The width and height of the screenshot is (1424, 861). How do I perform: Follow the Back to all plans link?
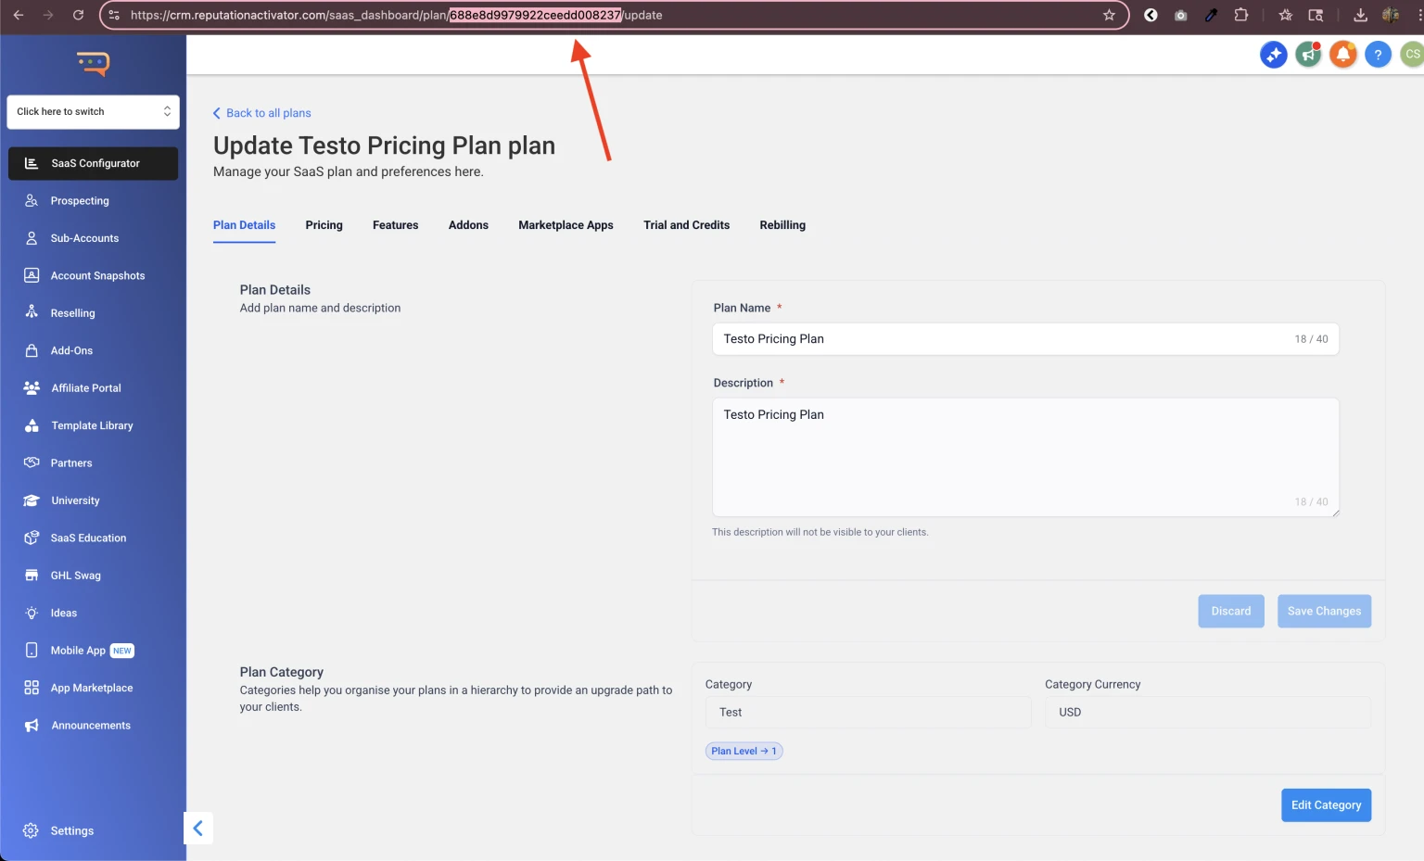[268, 113]
